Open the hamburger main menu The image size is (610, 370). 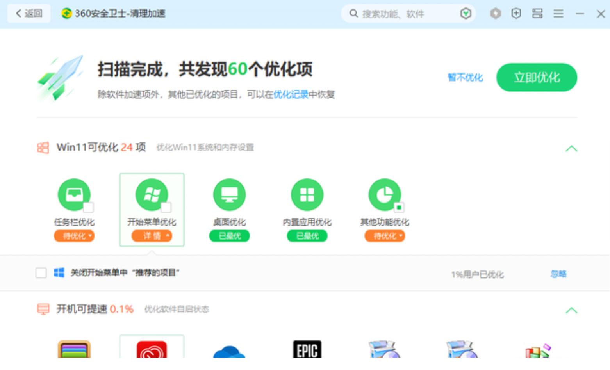(x=558, y=13)
